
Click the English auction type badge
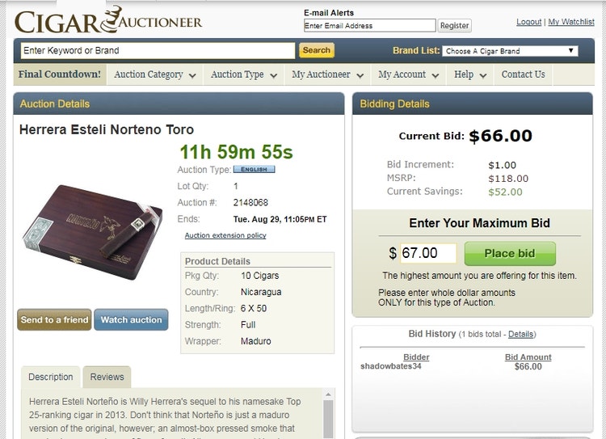click(x=254, y=170)
